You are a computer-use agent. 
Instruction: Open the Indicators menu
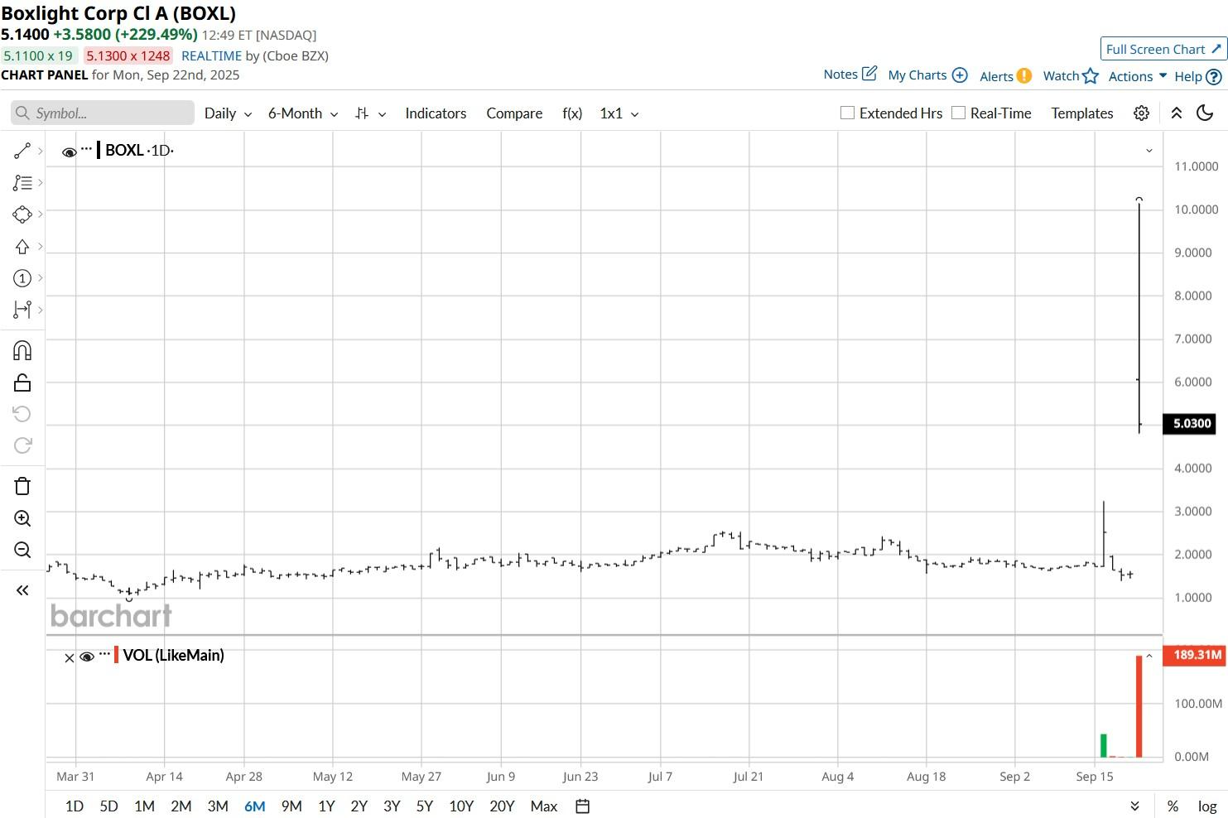click(436, 113)
